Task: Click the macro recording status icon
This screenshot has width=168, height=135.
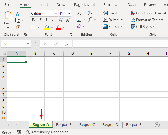Action: [19, 132]
